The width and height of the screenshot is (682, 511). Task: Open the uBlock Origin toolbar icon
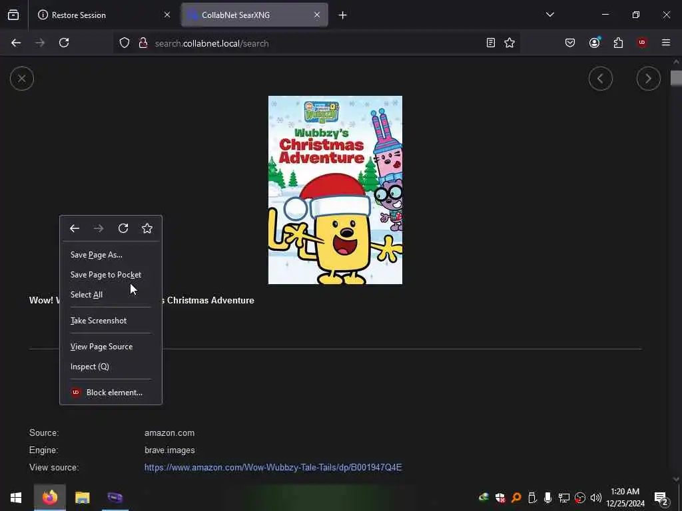(x=642, y=43)
